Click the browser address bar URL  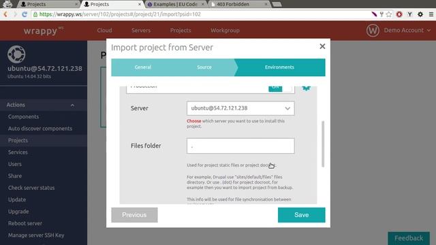pos(120,14)
